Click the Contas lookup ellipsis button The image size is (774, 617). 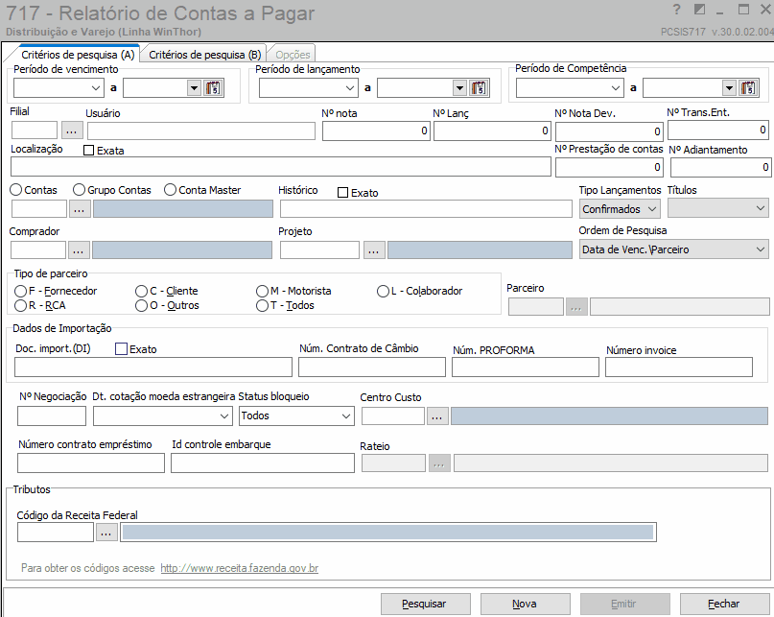[x=79, y=209]
